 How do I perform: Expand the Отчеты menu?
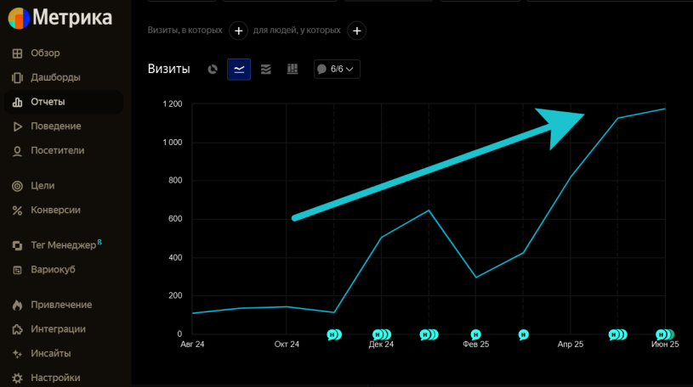(48, 102)
